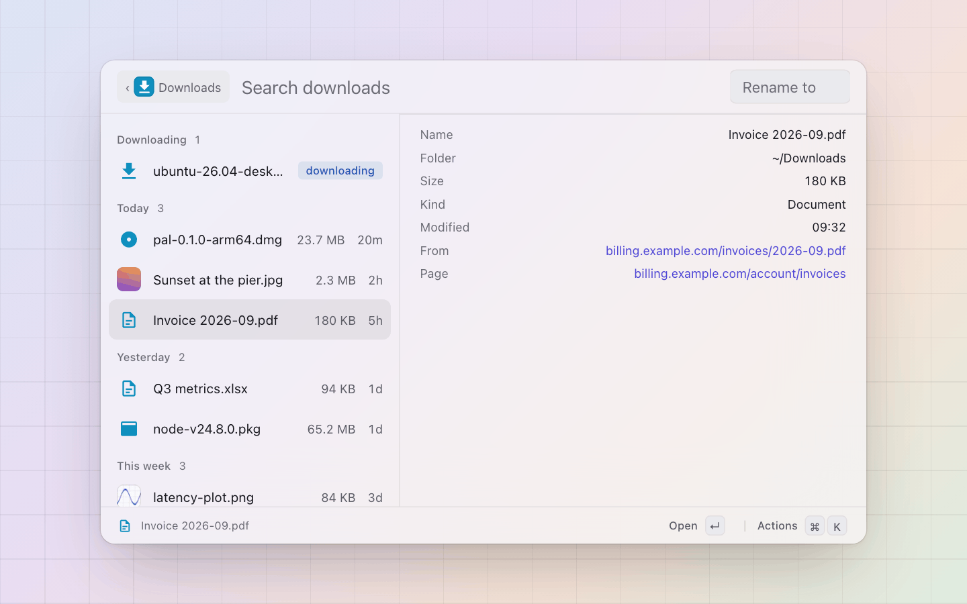This screenshot has height=604, width=967.
Task: Click the 65.2 MB size of node-v24.8.0.pkg
Action: (331, 430)
